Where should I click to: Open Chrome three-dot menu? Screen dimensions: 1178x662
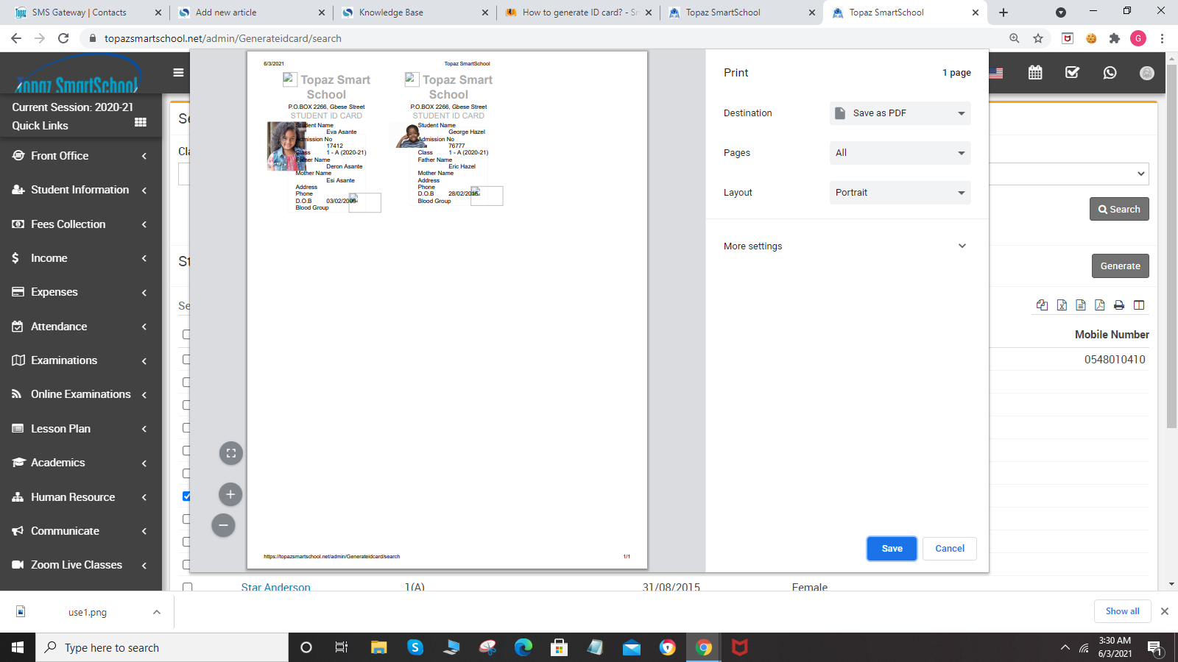point(1162,38)
